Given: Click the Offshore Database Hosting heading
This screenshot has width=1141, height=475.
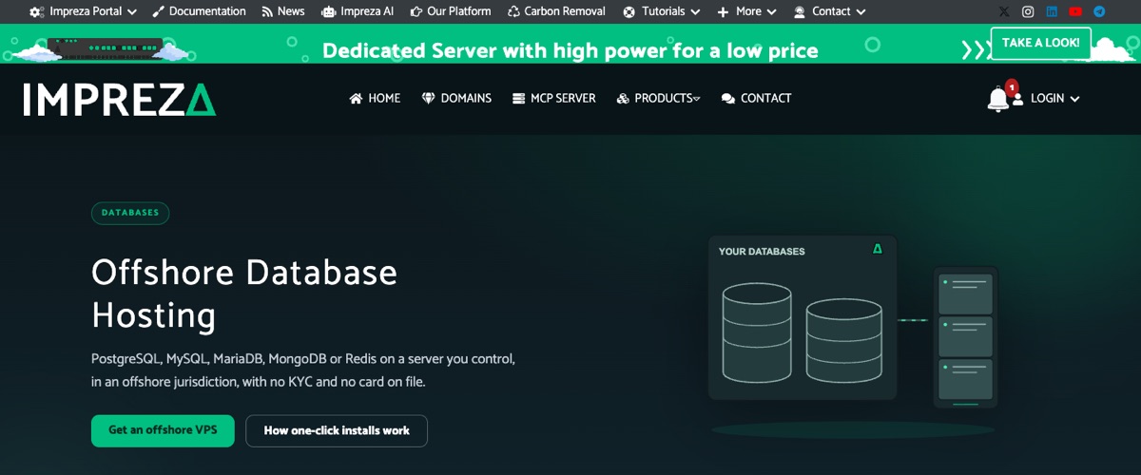Looking at the screenshot, I should [x=244, y=294].
